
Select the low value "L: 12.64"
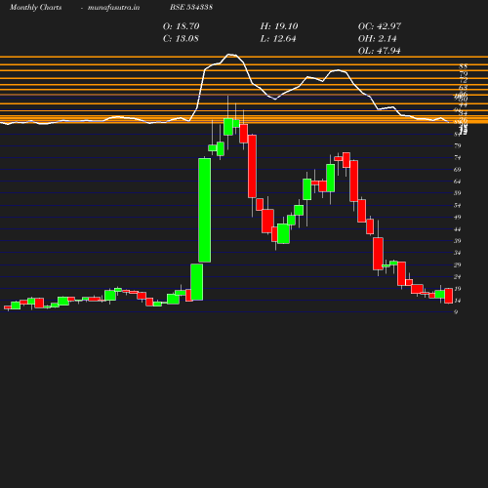(x=278, y=38)
